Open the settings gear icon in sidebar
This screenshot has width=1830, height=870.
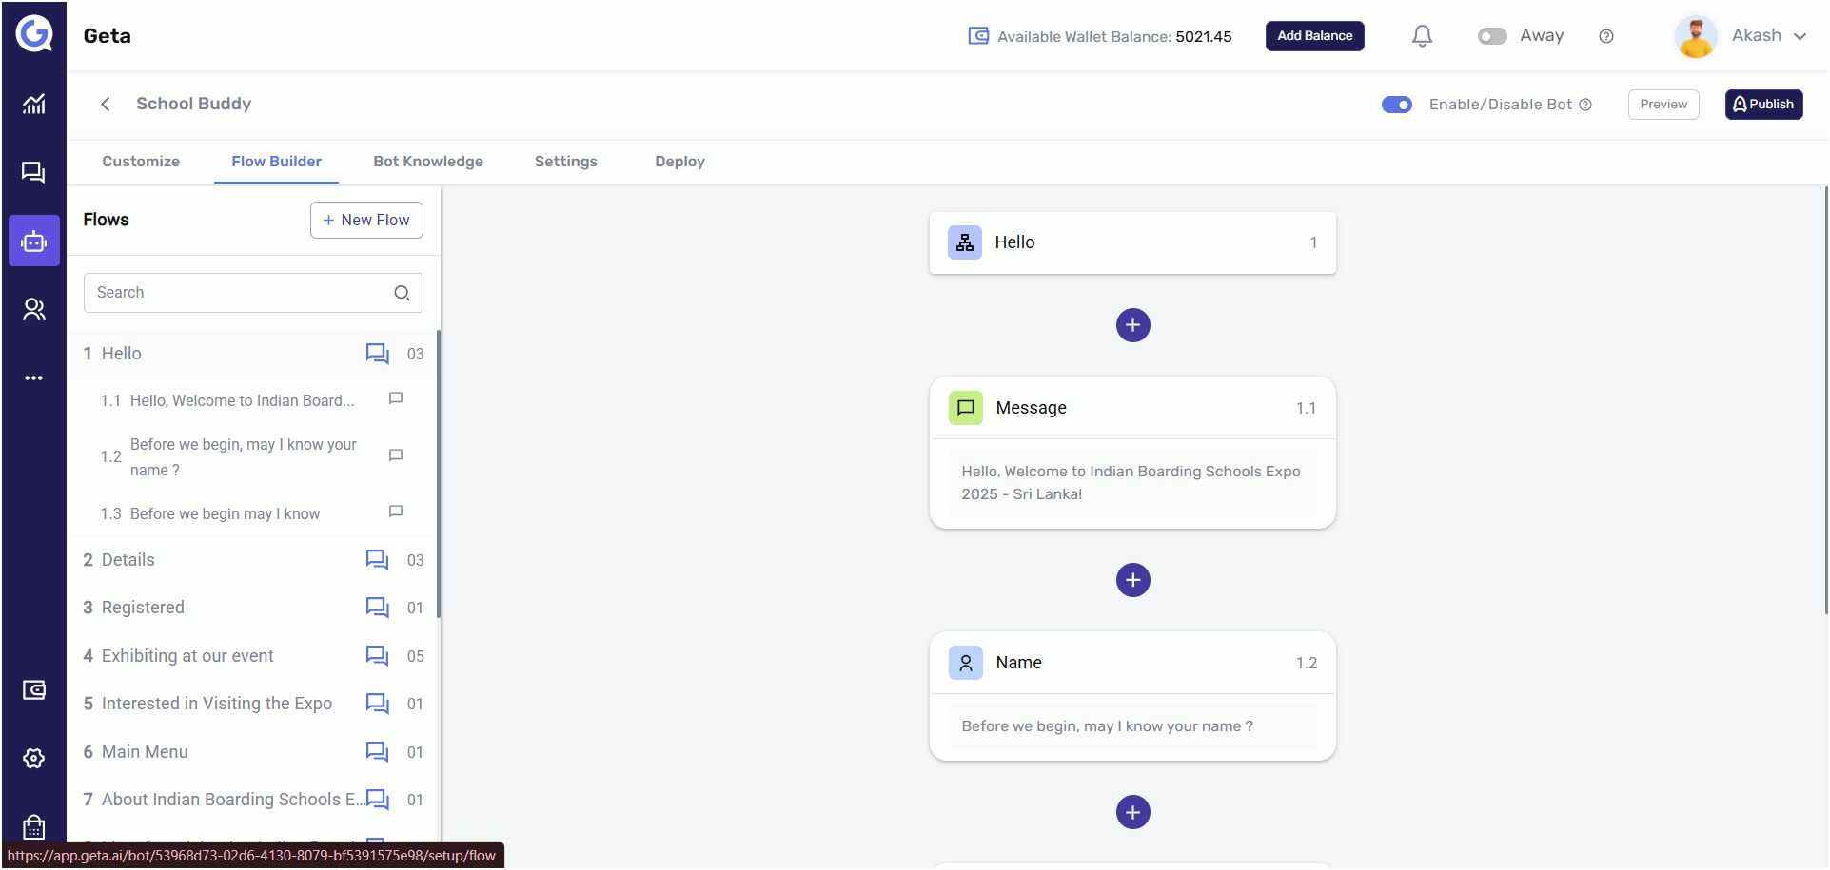coord(34,758)
